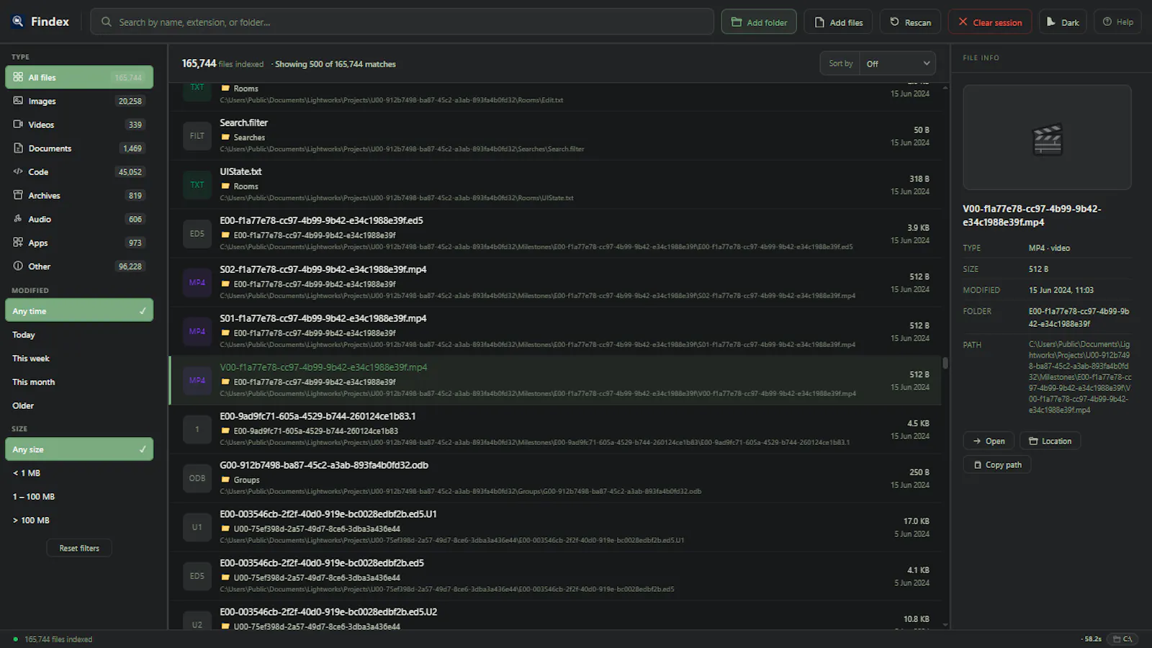Click the 58.2s status bar timer
Viewport: 1152px width, 648px height.
1092,639
